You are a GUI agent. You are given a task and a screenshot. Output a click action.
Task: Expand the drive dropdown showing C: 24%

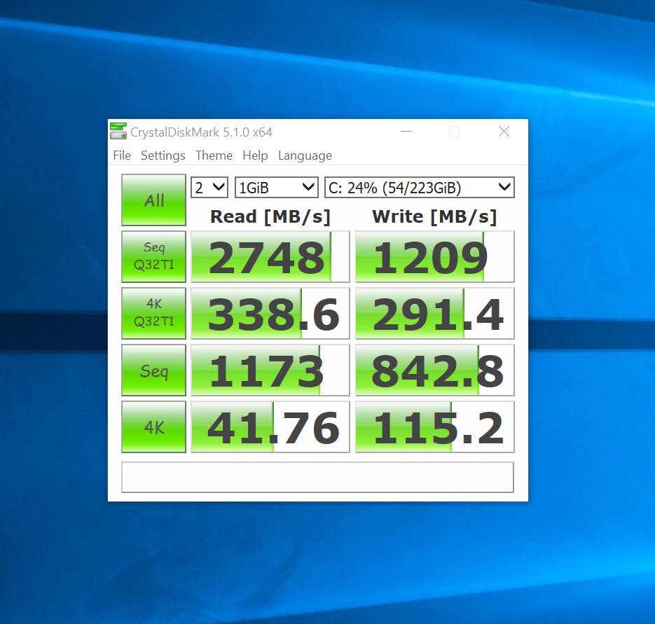[x=420, y=187]
